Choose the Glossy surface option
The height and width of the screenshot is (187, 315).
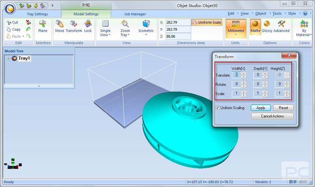coord(267,26)
